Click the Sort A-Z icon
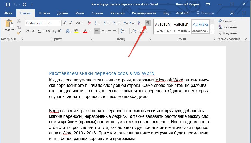This screenshot has width=251, height=143. pos(140,23)
